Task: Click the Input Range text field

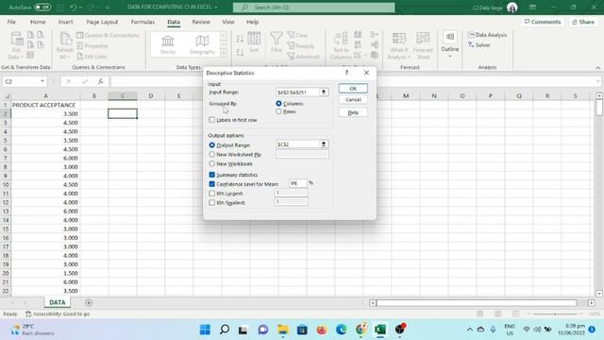Action: (297, 93)
